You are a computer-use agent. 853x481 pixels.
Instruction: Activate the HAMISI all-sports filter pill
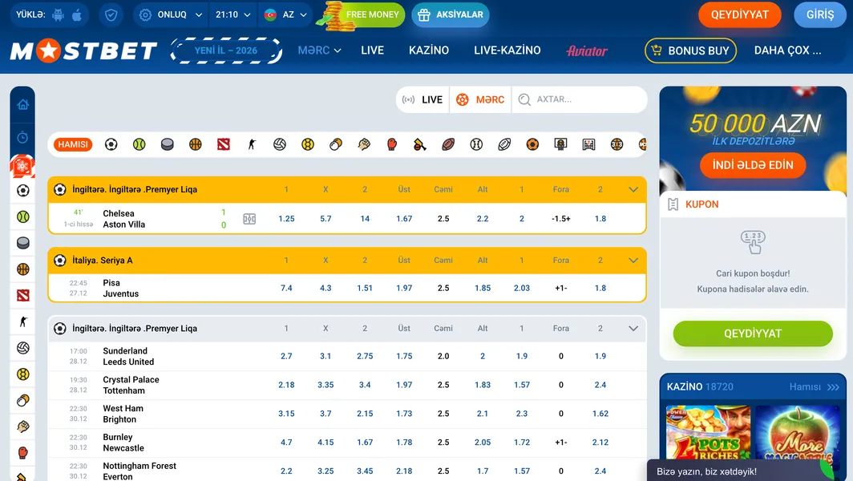pos(73,144)
